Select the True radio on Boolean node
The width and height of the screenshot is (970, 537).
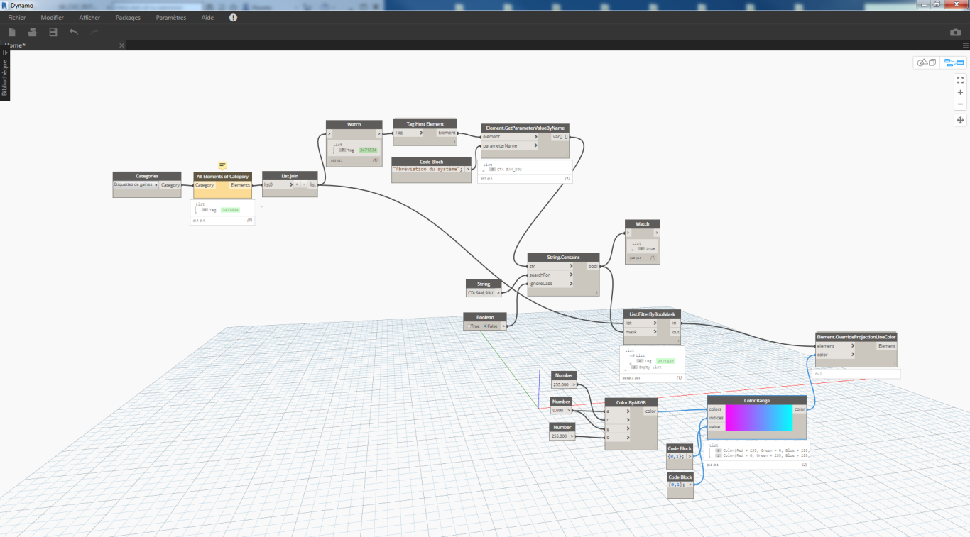coord(472,326)
